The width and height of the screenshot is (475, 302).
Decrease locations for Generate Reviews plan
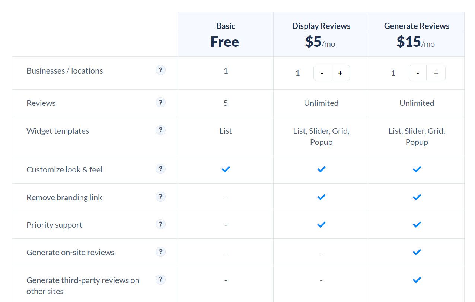click(418, 73)
